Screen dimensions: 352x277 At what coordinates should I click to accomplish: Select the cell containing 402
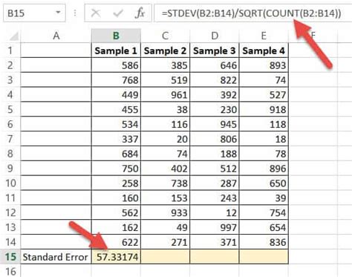click(x=165, y=169)
